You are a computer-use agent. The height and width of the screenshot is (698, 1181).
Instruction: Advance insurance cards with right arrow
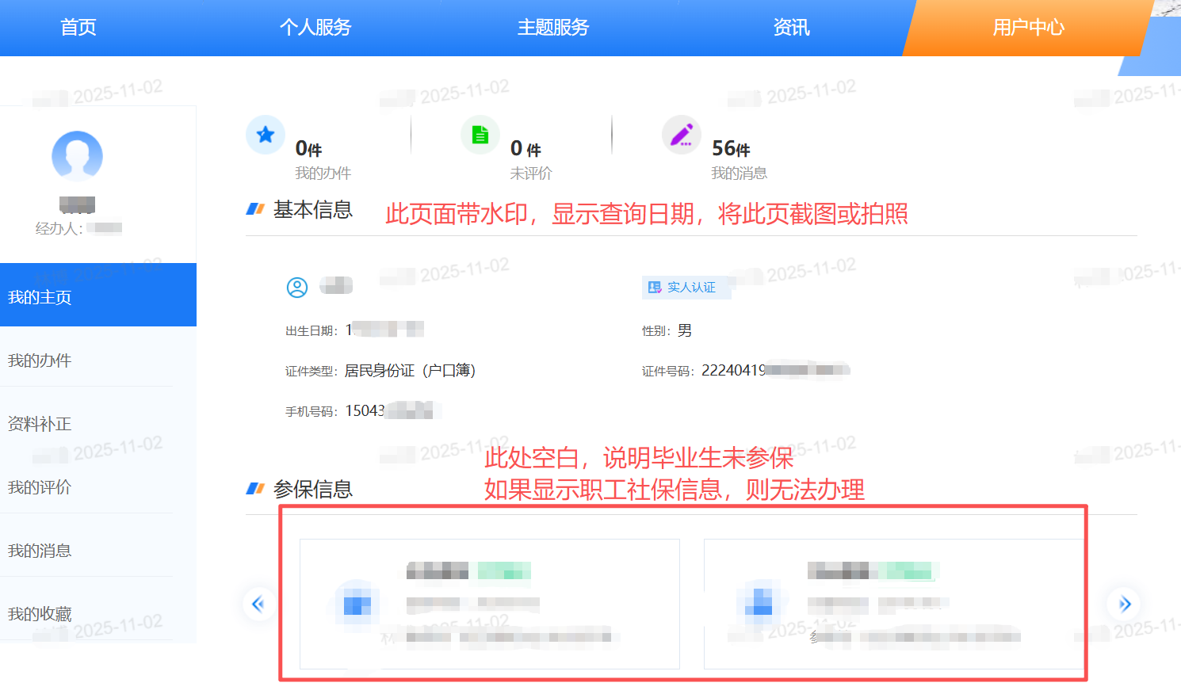(1124, 605)
